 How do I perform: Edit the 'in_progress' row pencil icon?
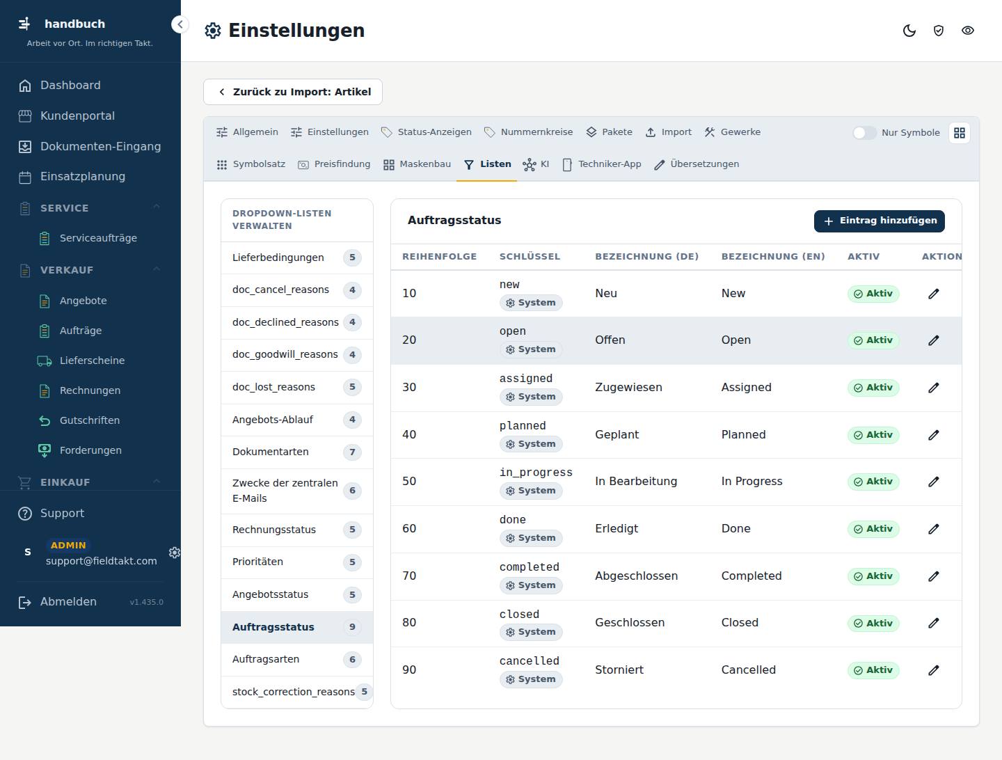point(934,482)
